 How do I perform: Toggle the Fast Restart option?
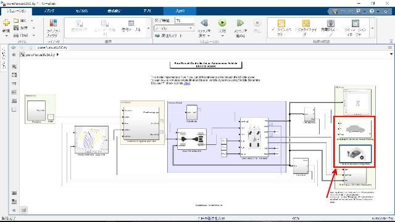(168, 36)
